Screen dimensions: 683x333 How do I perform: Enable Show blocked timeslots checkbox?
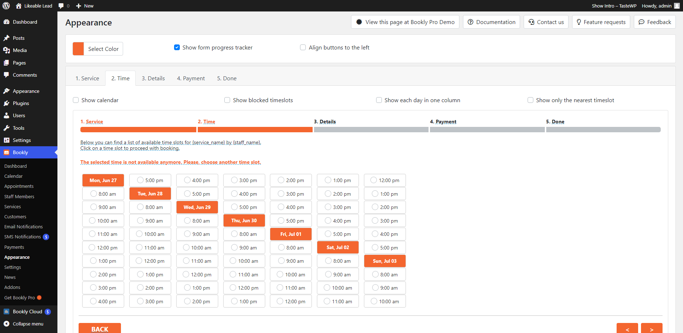point(227,100)
